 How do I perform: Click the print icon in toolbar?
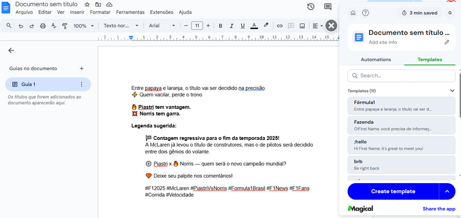(x=43, y=25)
